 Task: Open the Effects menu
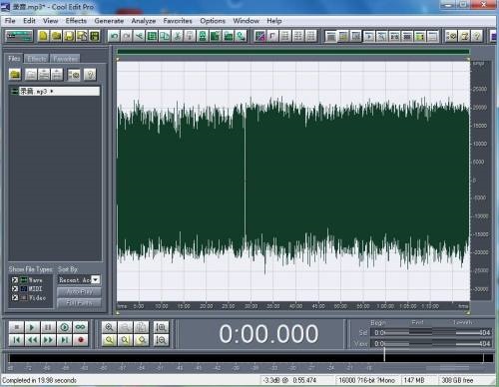tap(76, 21)
